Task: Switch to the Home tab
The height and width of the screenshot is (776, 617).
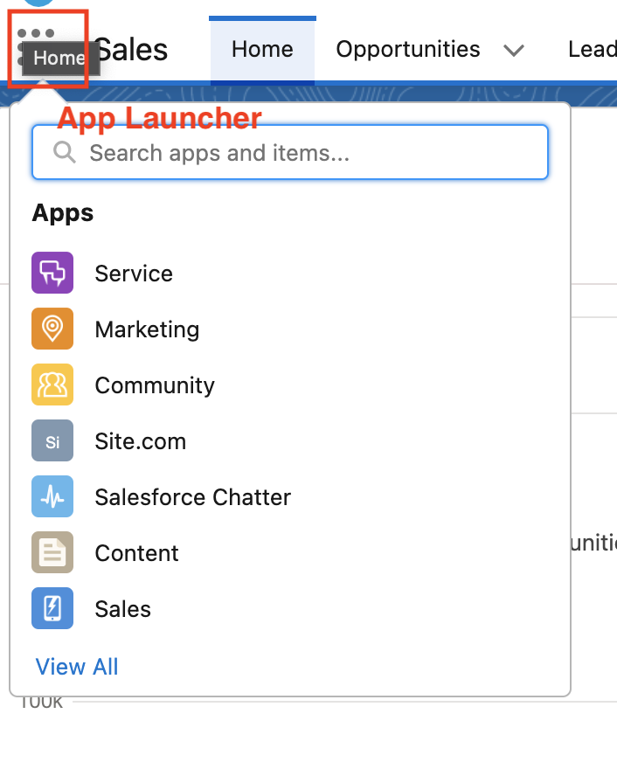Action: [262, 49]
